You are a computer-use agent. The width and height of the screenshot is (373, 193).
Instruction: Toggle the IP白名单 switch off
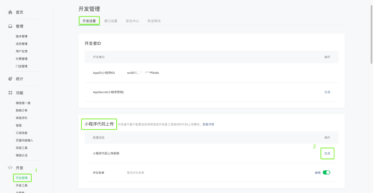point(326,173)
